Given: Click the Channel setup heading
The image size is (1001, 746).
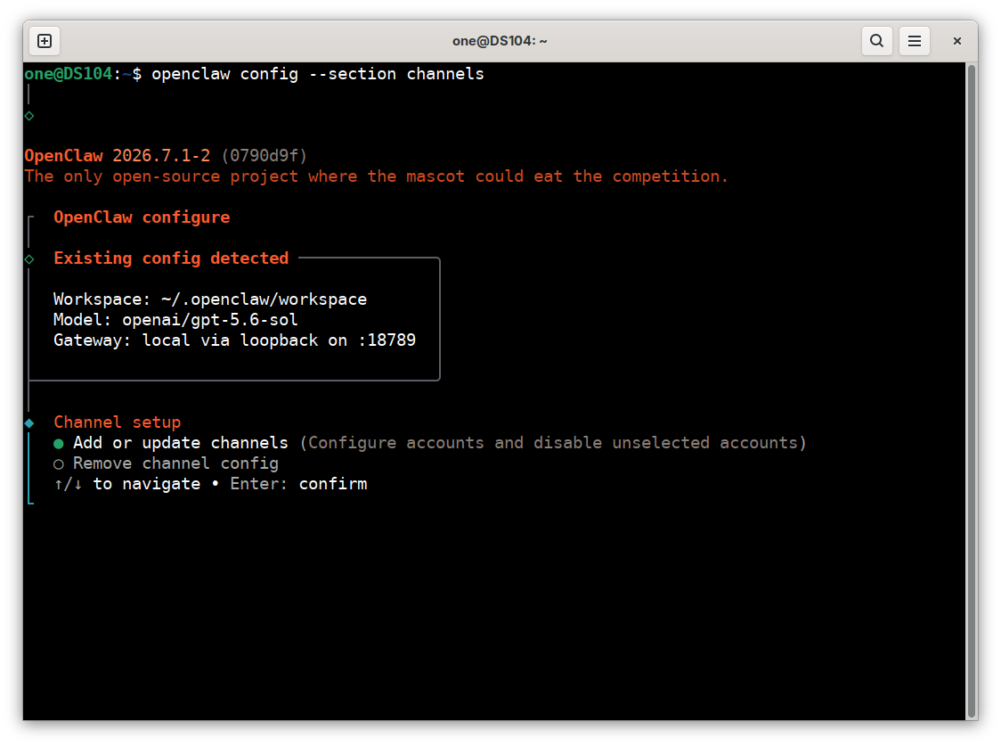Looking at the screenshot, I should coord(117,422).
